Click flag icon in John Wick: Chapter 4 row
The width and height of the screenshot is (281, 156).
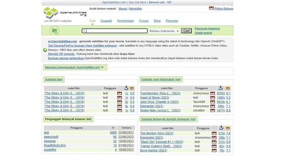212,102
